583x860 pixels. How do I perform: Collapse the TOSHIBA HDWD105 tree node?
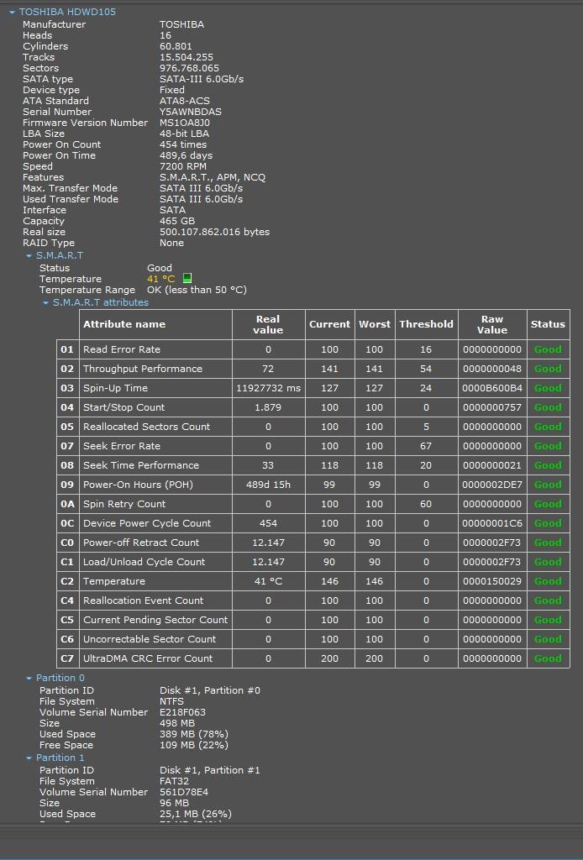12,12
